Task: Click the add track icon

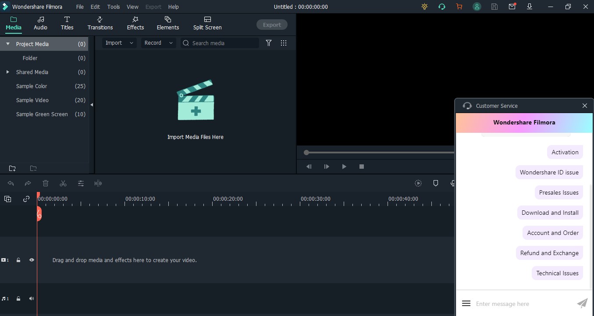Action: [8, 199]
